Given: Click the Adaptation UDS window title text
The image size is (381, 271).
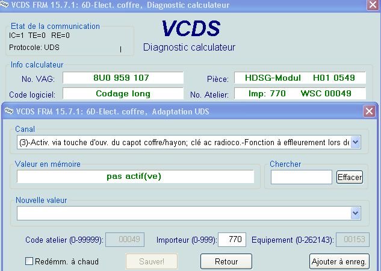Looking at the screenshot, I should pos(113,111).
